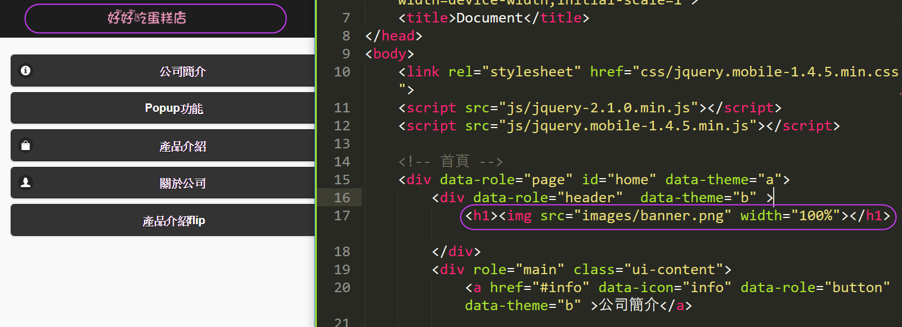This screenshot has width=902, height=327.
Task: Click the href="#info" attribute value
Action: (x=564, y=288)
